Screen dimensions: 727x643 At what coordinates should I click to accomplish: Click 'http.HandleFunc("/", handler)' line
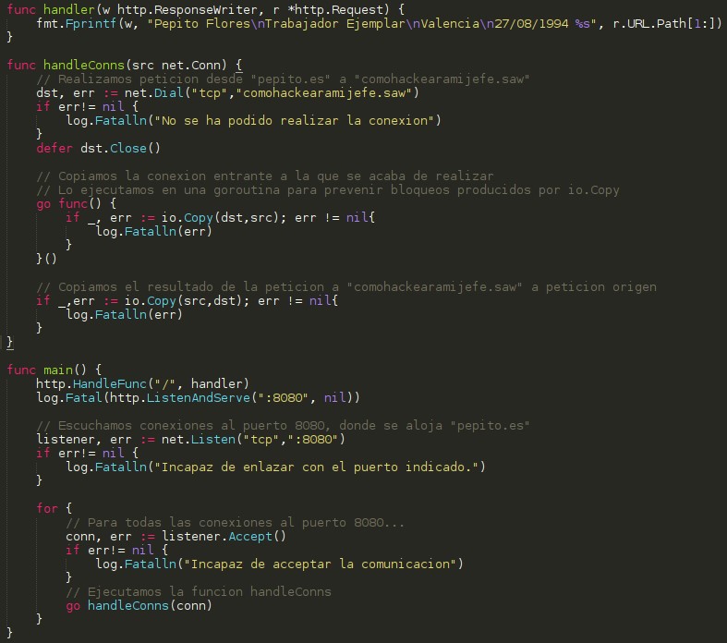[x=143, y=383]
